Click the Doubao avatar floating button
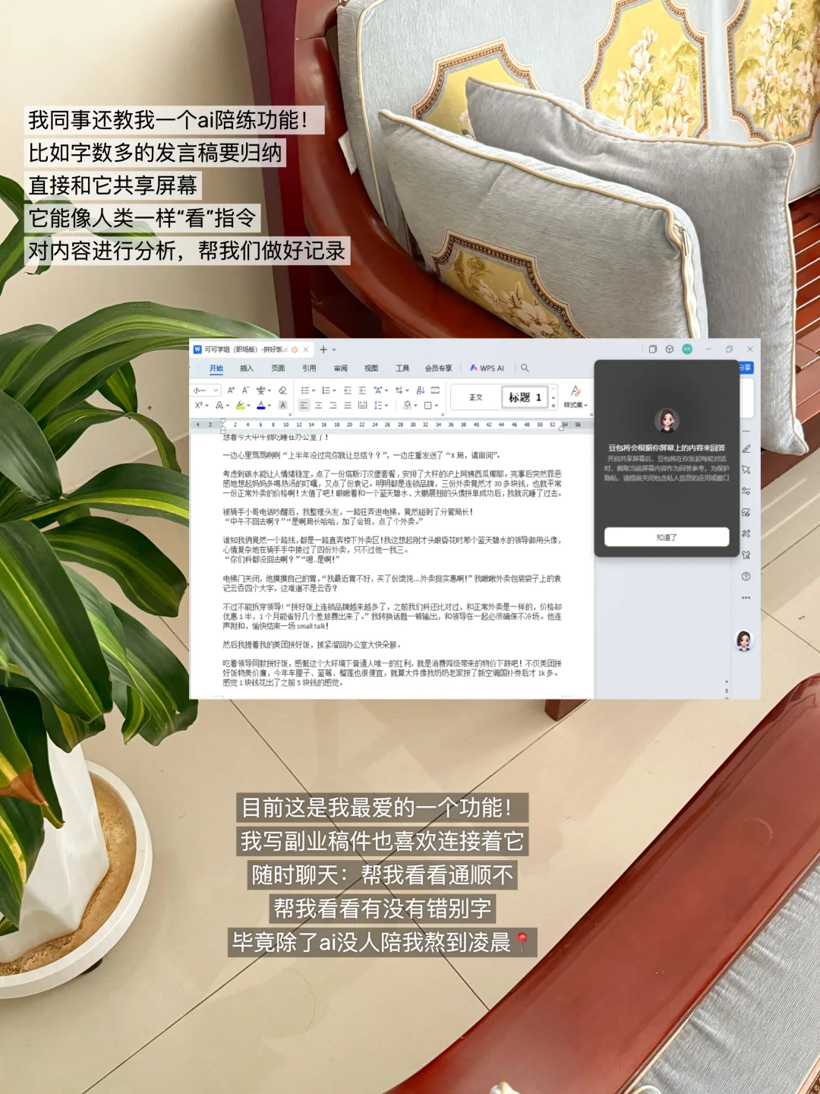The image size is (820, 1094). pos(744,641)
